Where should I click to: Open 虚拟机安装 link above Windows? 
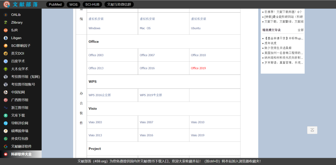(x=96, y=19)
